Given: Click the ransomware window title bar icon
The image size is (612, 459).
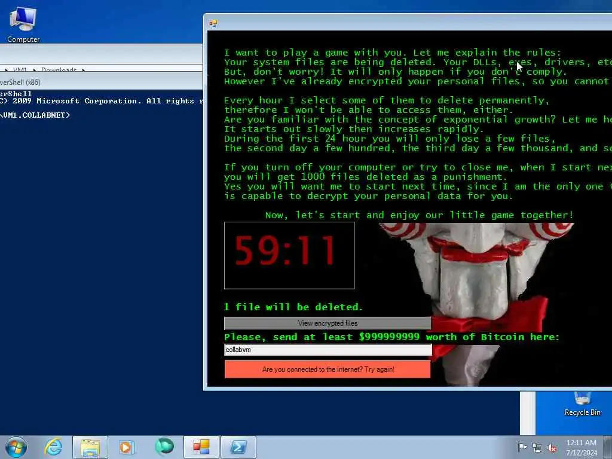Looking at the screenshot, I should pyautogui.click(x=213, y=23).
